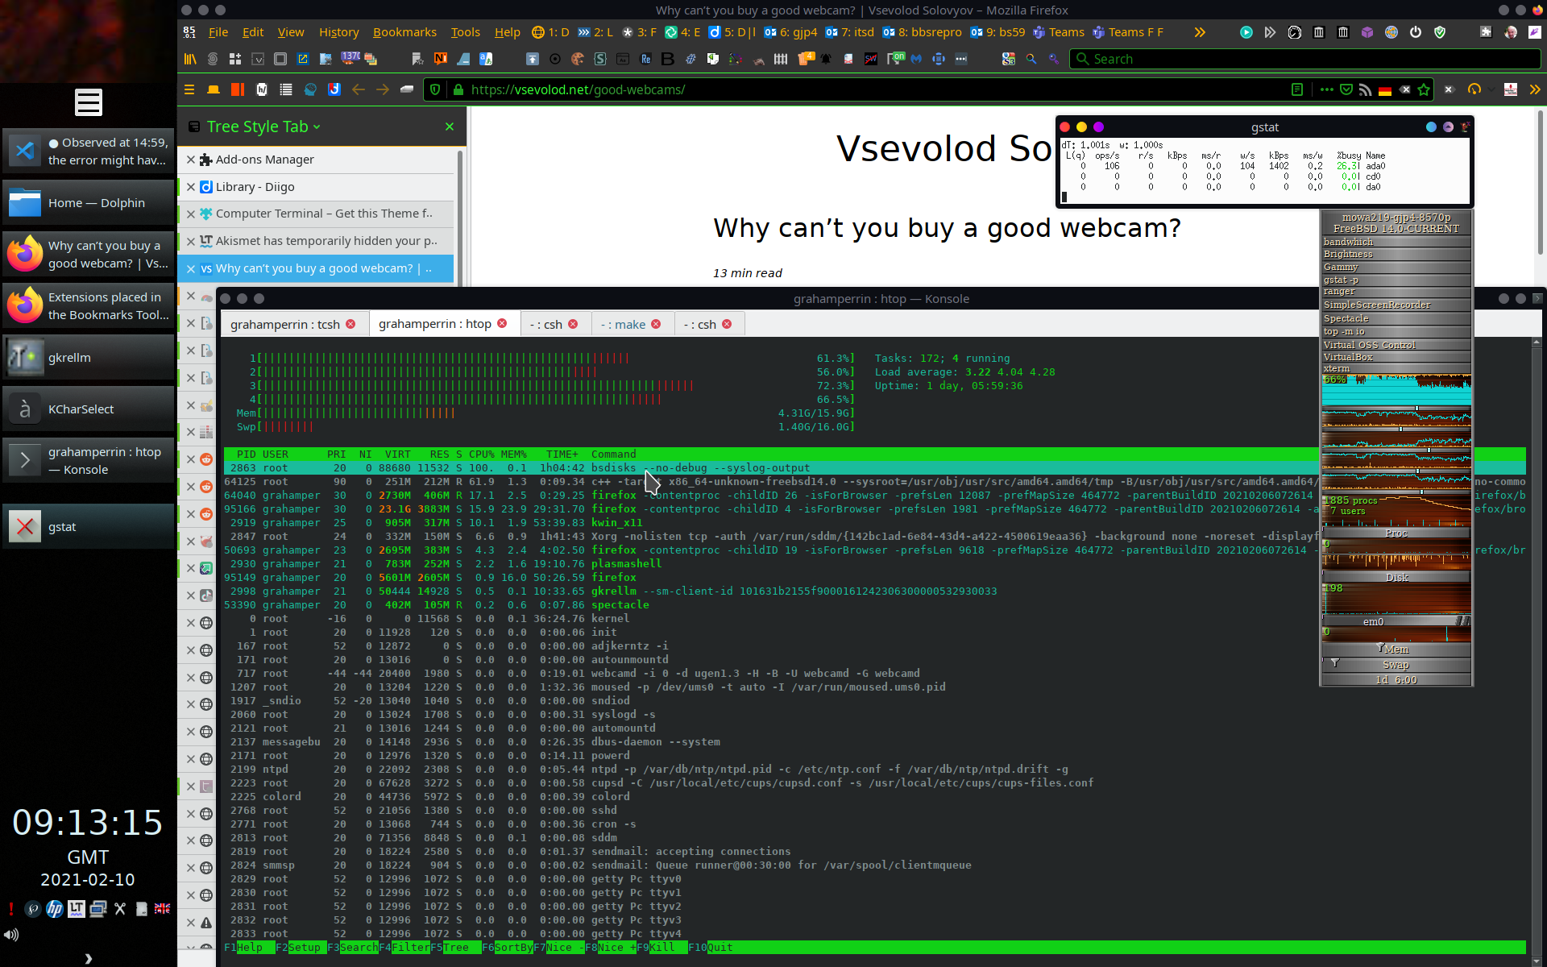Click the browser back arrow
Viewport: 1547px width, 967px height.
click(x=359, y=89)
